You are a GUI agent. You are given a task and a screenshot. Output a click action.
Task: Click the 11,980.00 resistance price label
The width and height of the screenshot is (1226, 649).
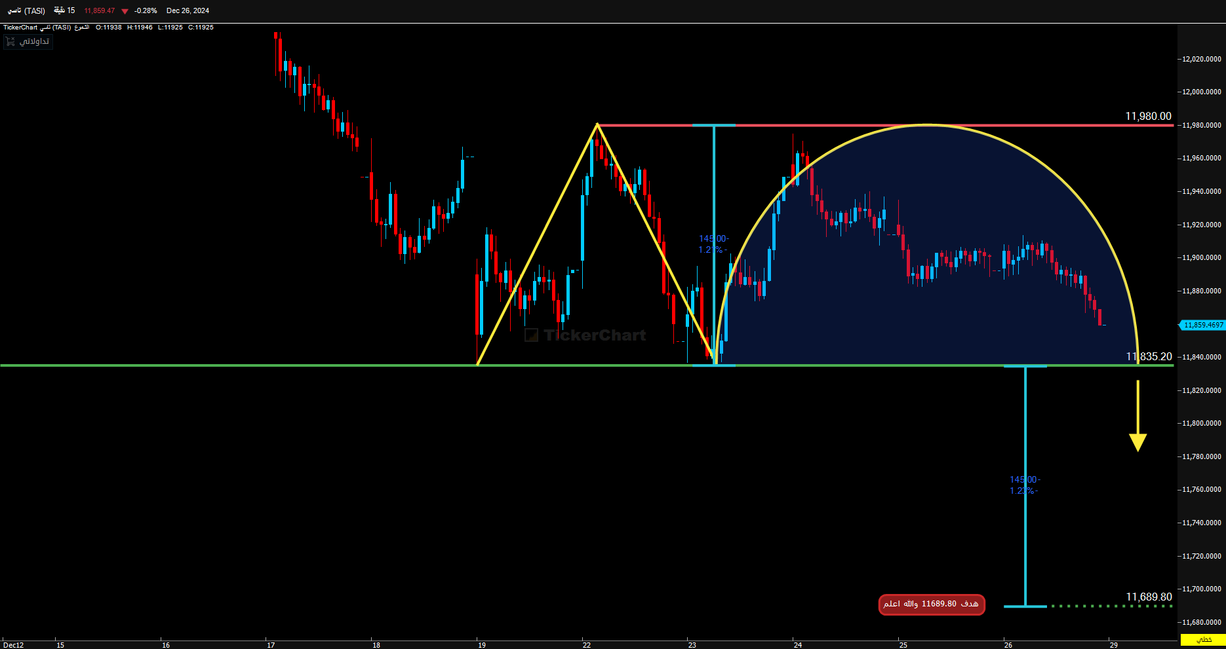[1148, 116]
